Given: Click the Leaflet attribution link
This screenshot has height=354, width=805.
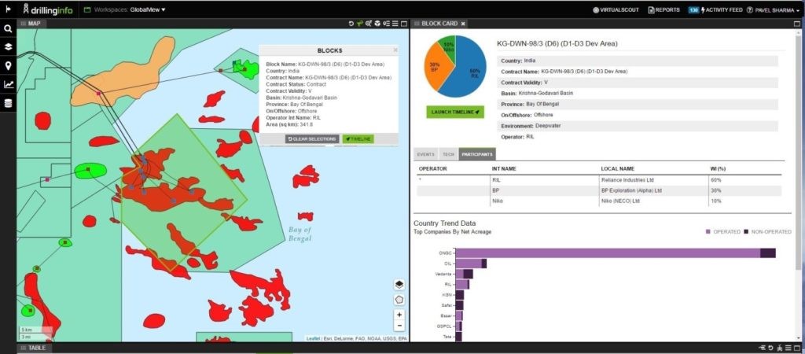Looking at the screenshot, I should coord(313,338).
